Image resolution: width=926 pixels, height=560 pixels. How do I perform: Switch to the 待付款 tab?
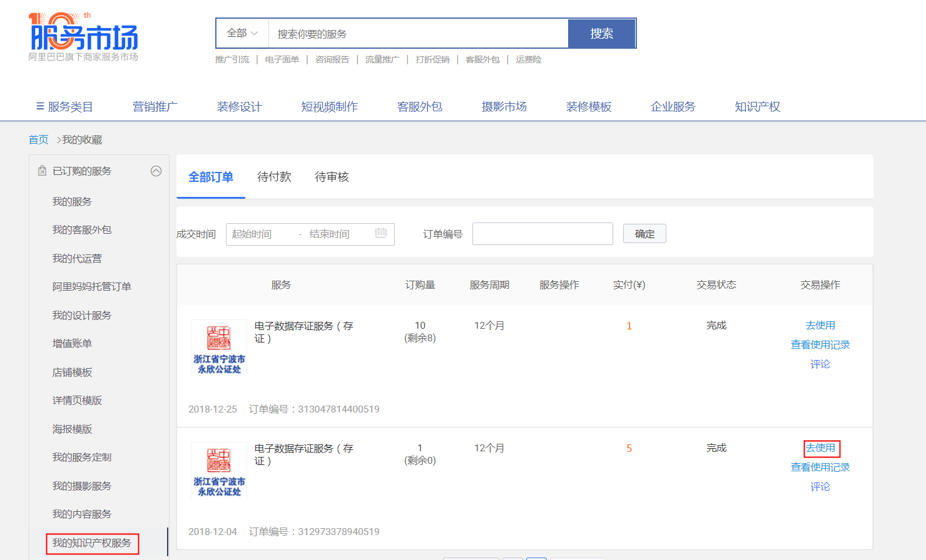pos(274,177)
